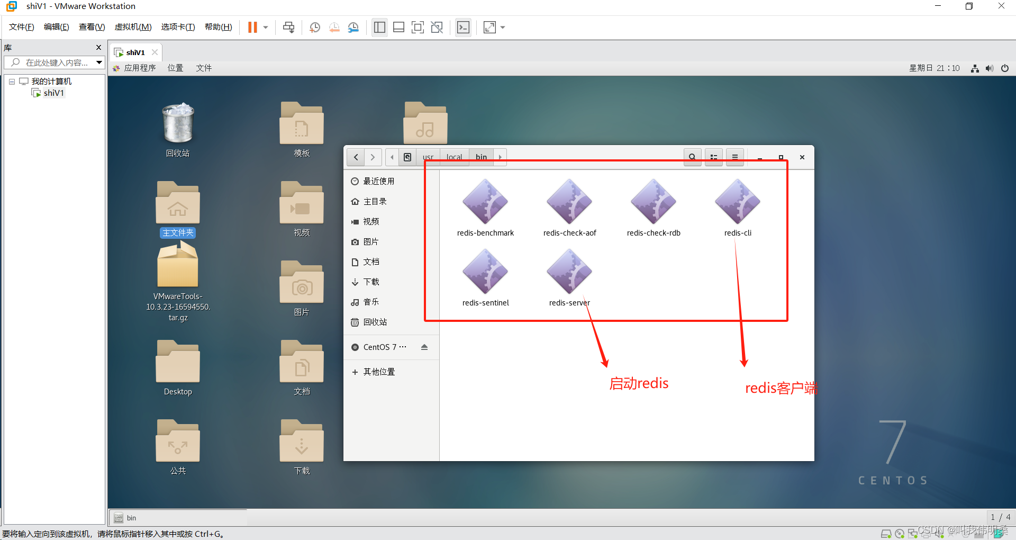
Task: Click the CentOS power icon
Action: coord(1005,68)
